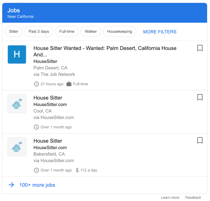Select the Walker filter chip
The width and height of the screenshot is (210, 201).
(x=91, y=31)
